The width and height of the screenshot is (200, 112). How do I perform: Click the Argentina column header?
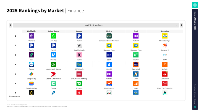(x=165, y=31)
